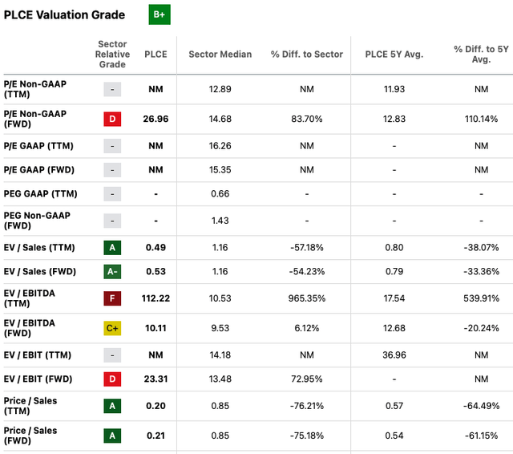Viewport: 513px width, 454px height.
Task: Click the Sector Relative Grade column header
Action: (112, 54)
